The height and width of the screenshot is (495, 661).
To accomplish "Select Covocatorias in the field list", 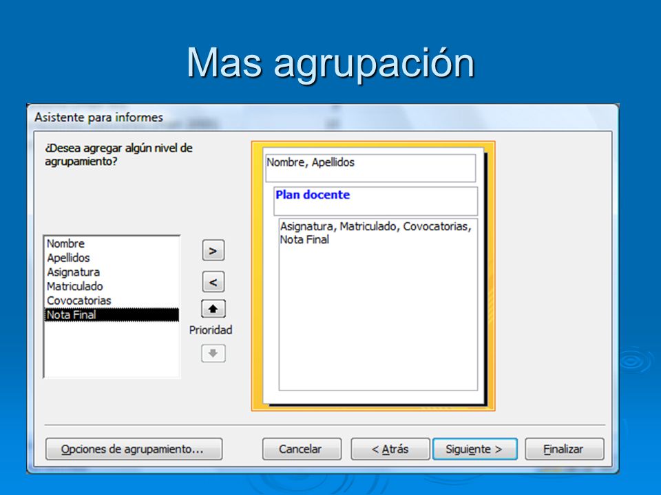I will click(x=112, y=301).
